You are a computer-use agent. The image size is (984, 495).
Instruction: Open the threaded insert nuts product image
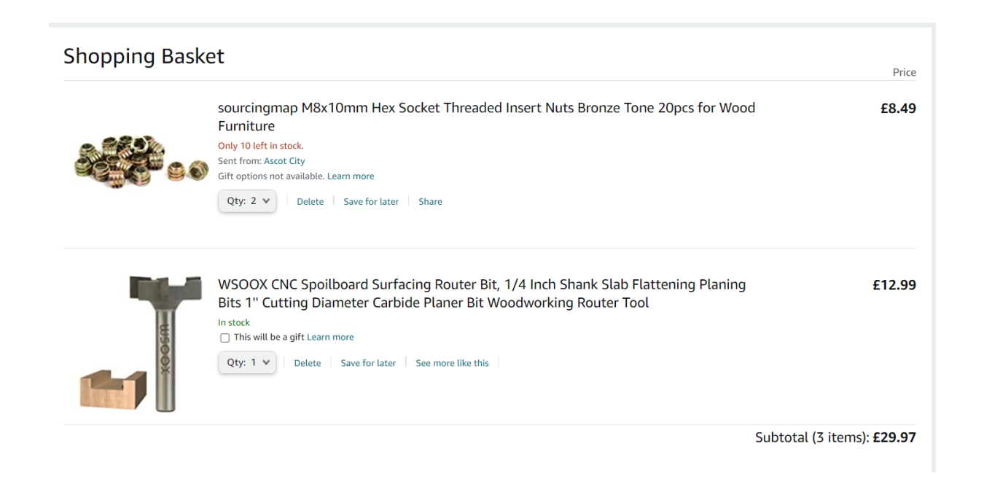click(141, 161)
